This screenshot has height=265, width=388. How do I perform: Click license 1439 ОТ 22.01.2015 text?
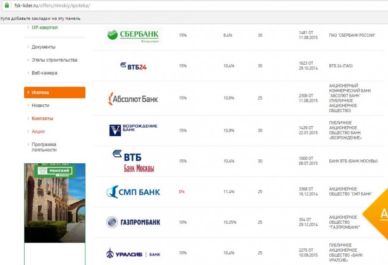click(x=308, y=131)
